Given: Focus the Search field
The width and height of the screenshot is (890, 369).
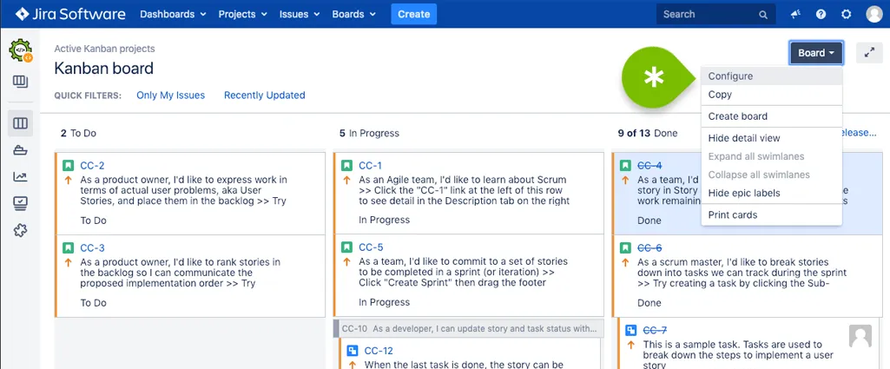Looking at the screenshot, I should [715, 14].
